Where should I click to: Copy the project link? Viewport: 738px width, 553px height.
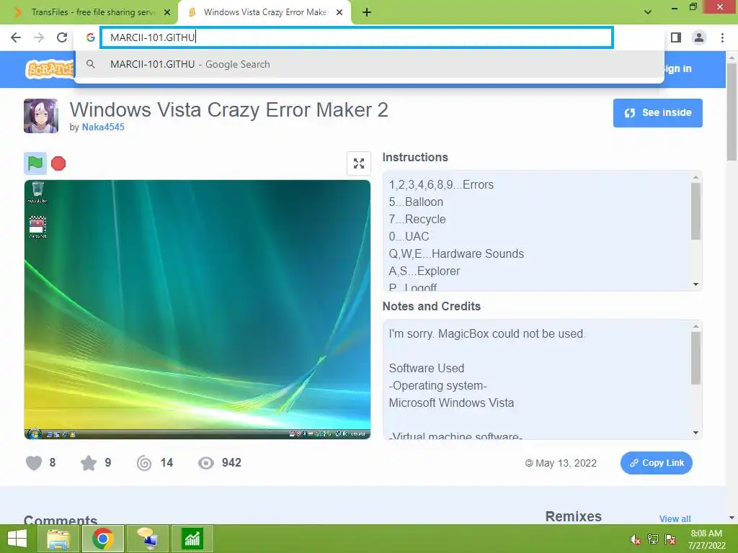pos(656,463)
